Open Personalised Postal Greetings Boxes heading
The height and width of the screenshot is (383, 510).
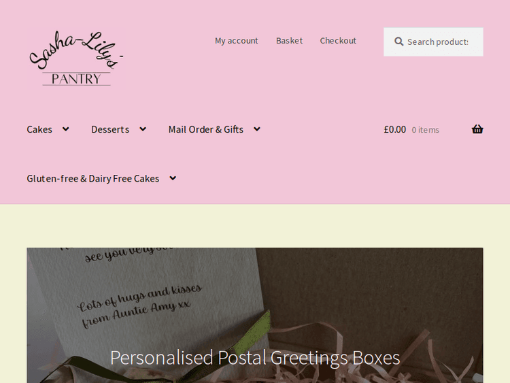click(x=255, y=358)
